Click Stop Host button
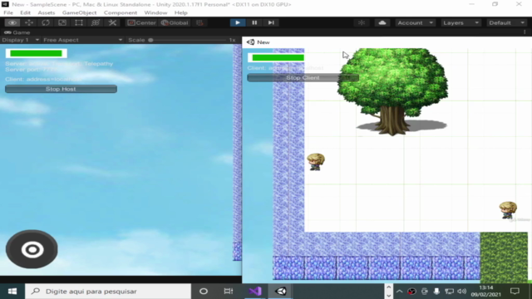This screenshot has height=299, width=532. click(61, 89)
